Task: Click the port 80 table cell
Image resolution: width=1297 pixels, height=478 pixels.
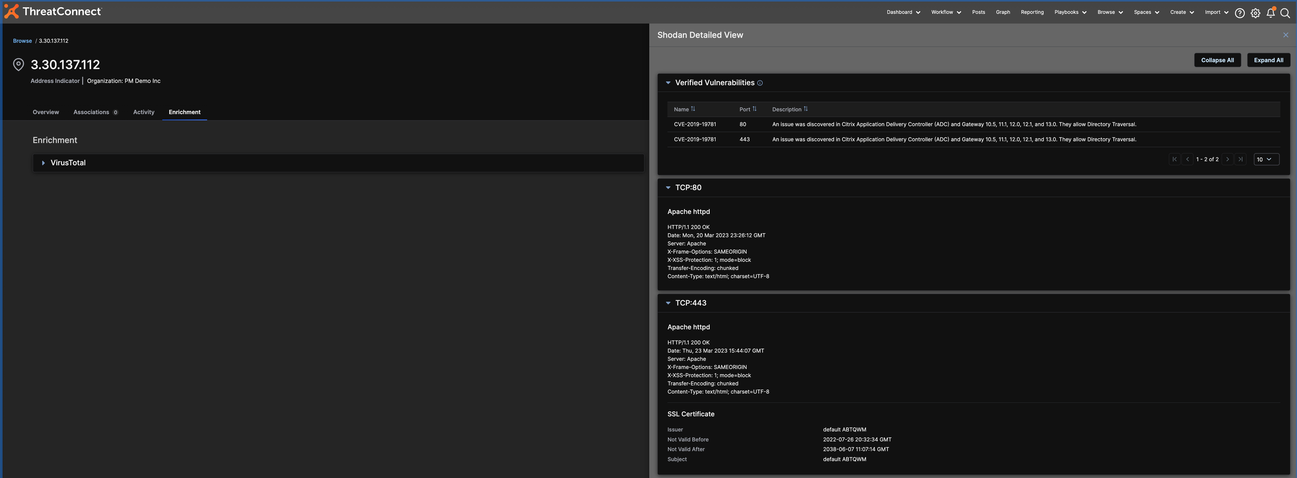Action: point(743,124)
